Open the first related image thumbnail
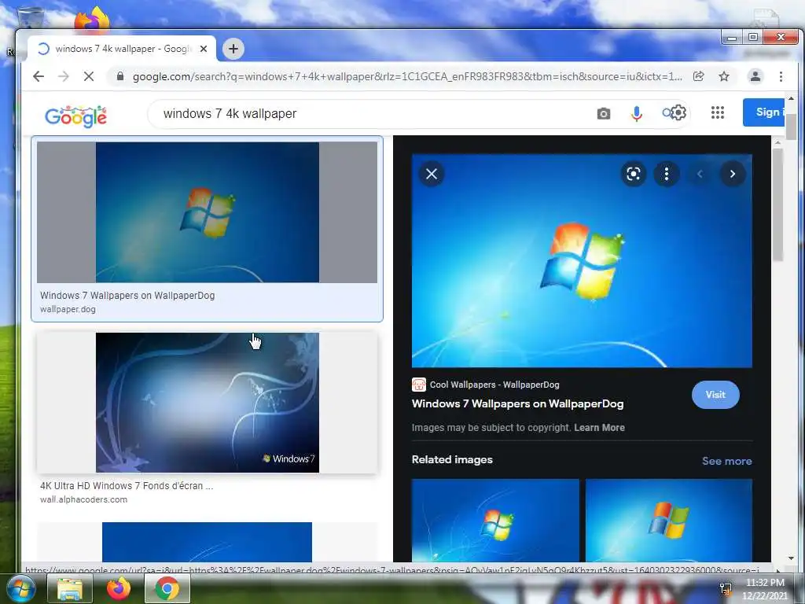Image resolution: width=805 pixels, height=604 pixels. (x=495, y=521)
